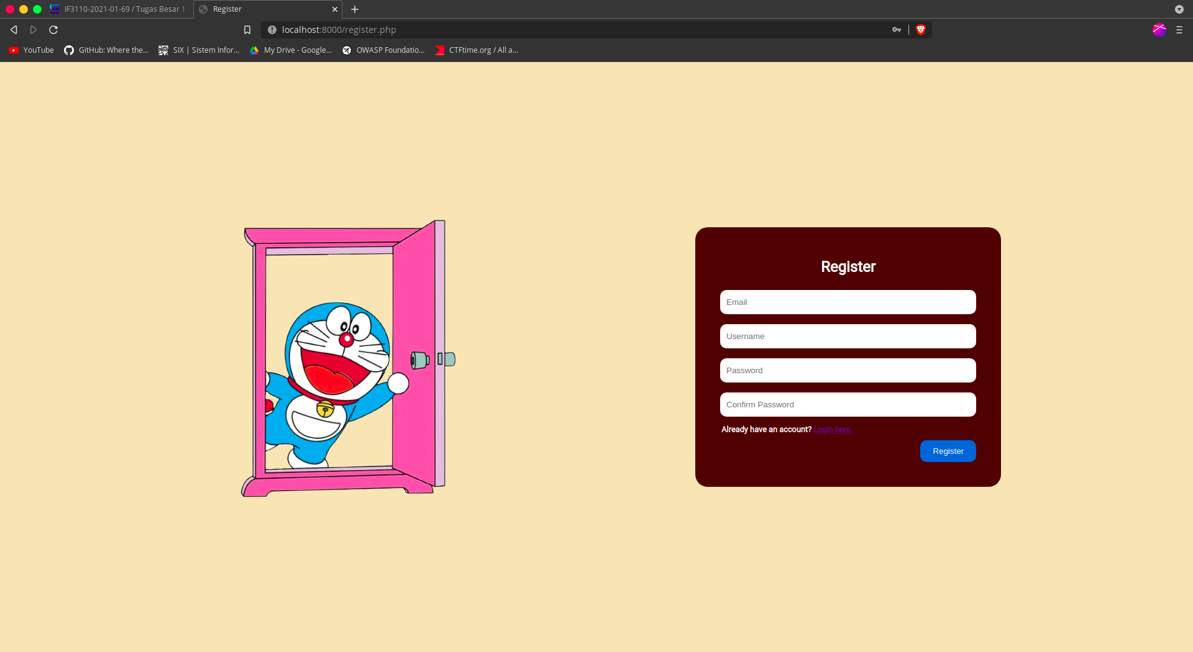Open the OWASP Foundation bookmark

(383, 50)
